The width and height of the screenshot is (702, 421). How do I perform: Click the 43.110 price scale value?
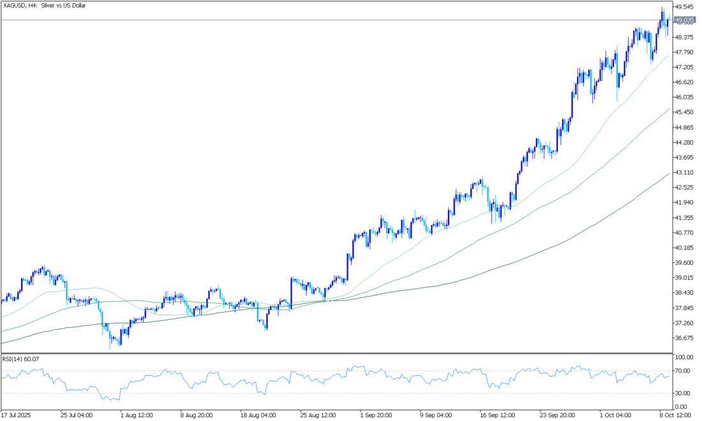[x=684, y=173]
